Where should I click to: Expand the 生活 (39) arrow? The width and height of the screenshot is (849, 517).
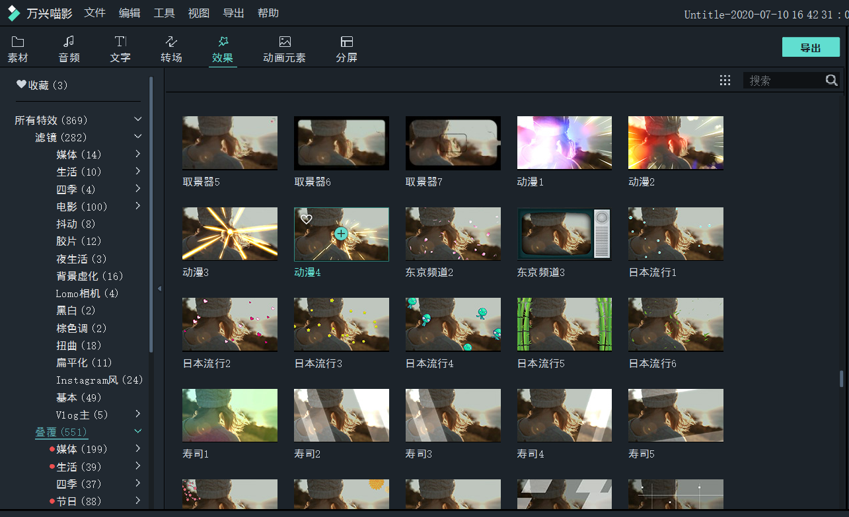tap(138, 466)
